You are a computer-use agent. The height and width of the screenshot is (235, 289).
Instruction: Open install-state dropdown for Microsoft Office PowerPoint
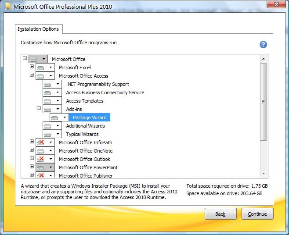[x=45, y=167]
